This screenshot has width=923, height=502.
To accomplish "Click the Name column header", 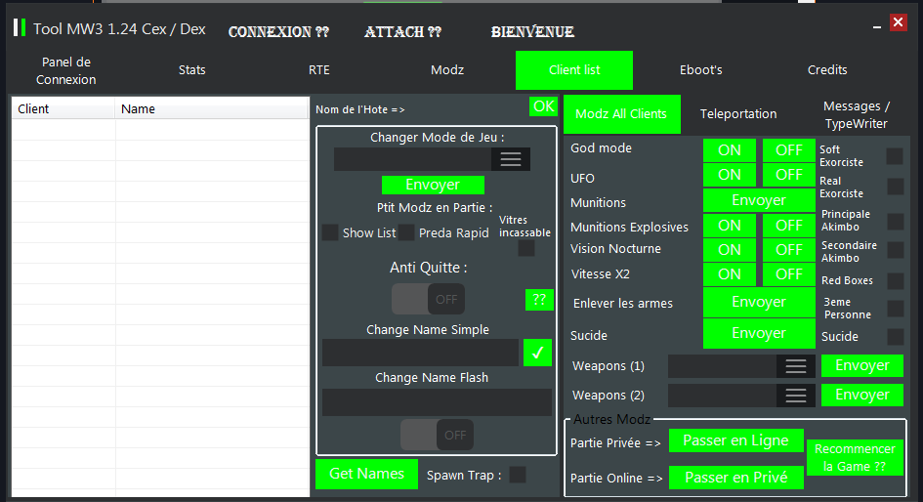I will [x=212, y=108].
